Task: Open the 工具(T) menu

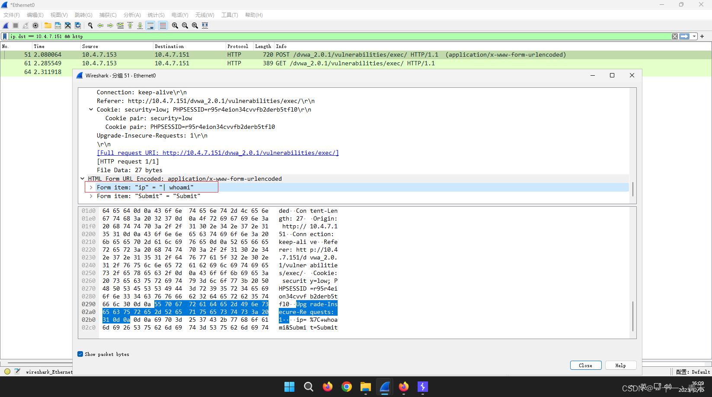Action: click(230, 15)
